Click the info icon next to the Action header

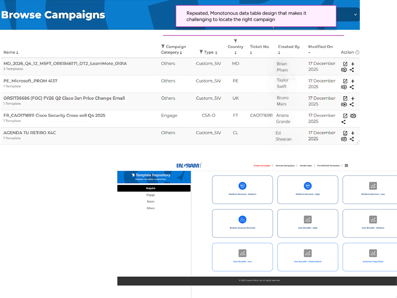pos(357,52)
